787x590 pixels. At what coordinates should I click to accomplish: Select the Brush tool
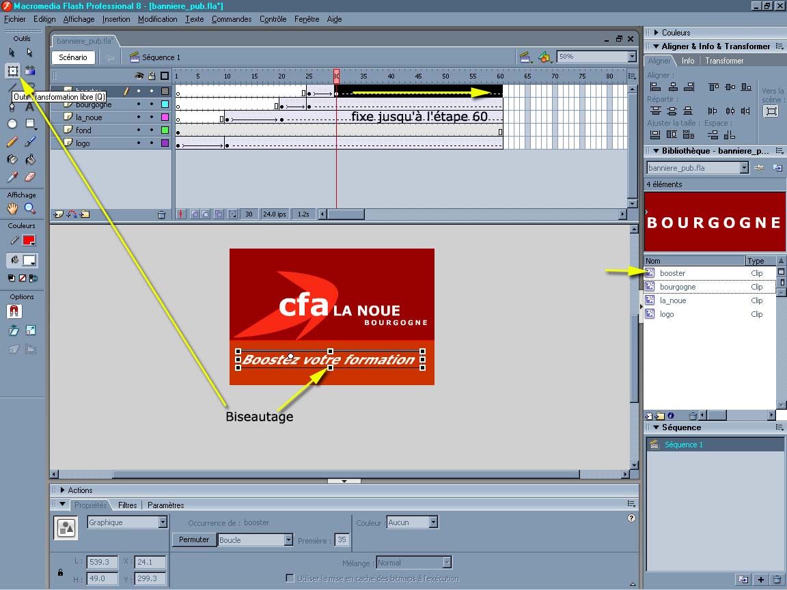click(x=30, y=141)
